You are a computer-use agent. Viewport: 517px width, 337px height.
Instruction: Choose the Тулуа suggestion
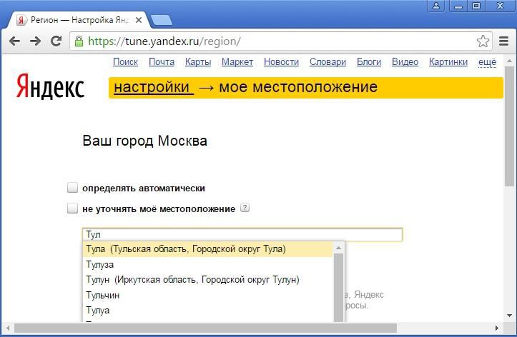point(207,311)
